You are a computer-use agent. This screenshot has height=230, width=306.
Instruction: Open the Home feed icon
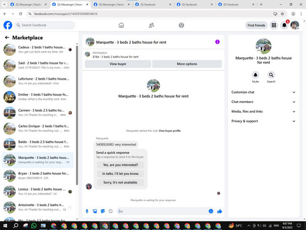pyautogui.click(x=121, y=25)
